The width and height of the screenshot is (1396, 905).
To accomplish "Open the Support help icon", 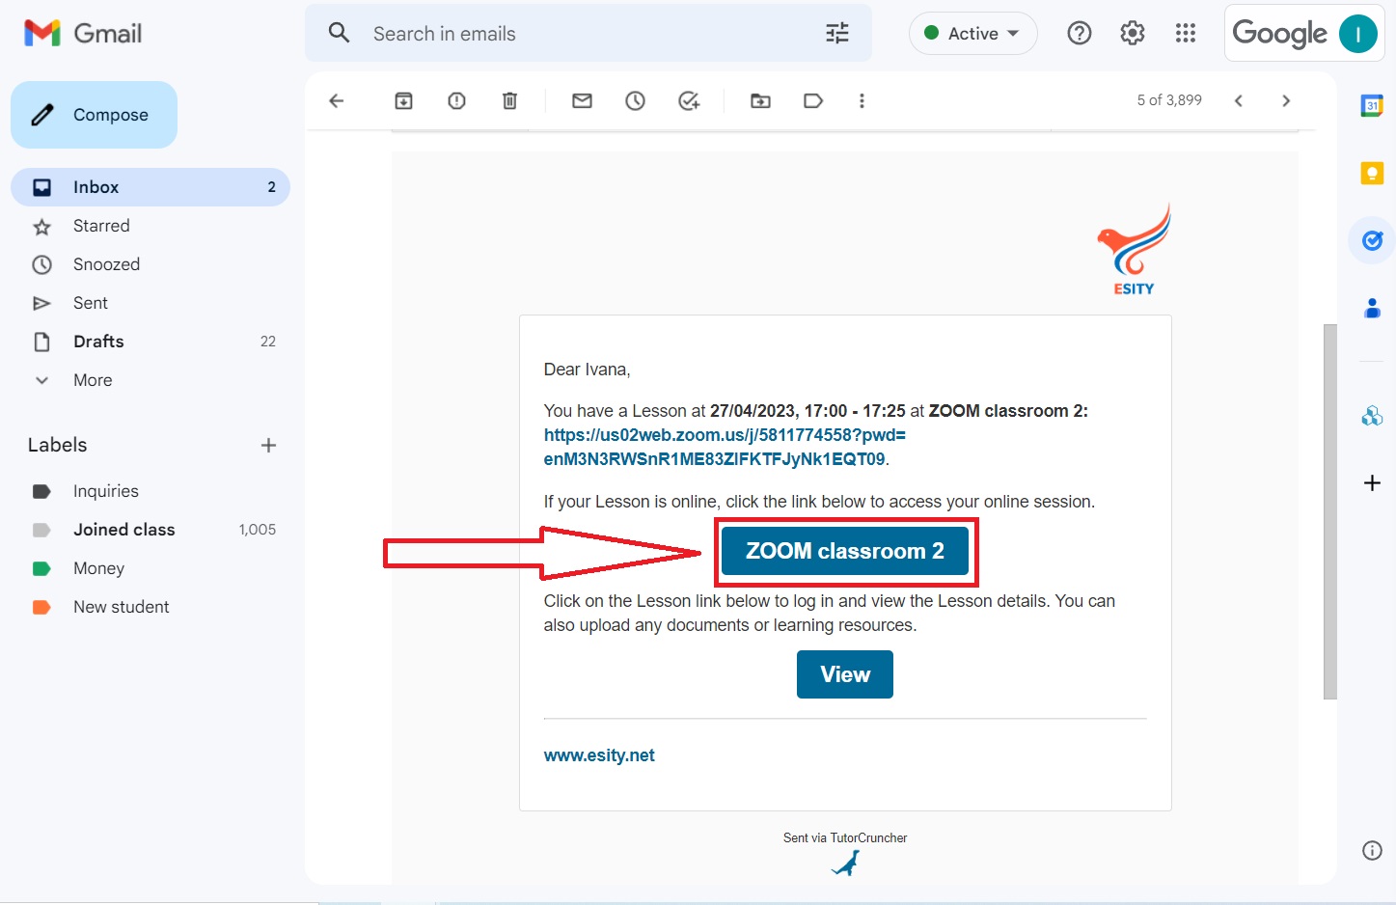I will [1080, 33].
